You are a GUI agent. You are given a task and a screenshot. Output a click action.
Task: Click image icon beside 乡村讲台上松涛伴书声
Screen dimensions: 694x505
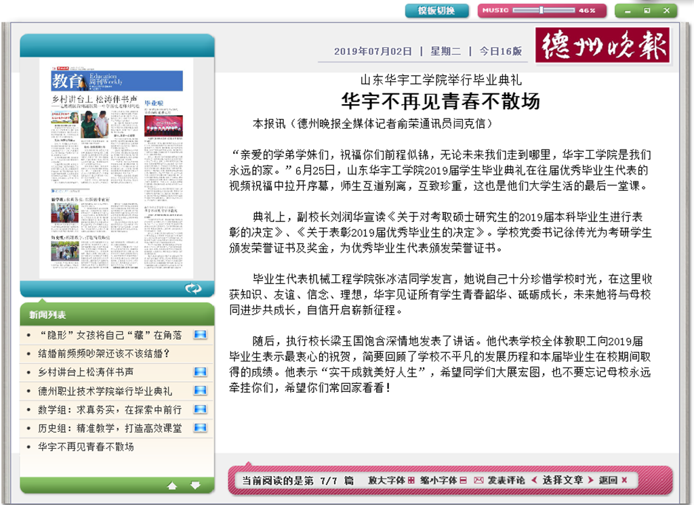[200, 372]
